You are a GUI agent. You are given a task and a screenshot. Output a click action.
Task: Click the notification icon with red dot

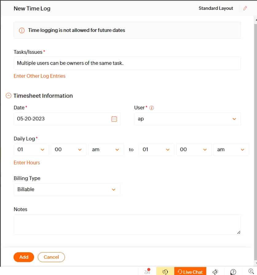pos(147,271)
